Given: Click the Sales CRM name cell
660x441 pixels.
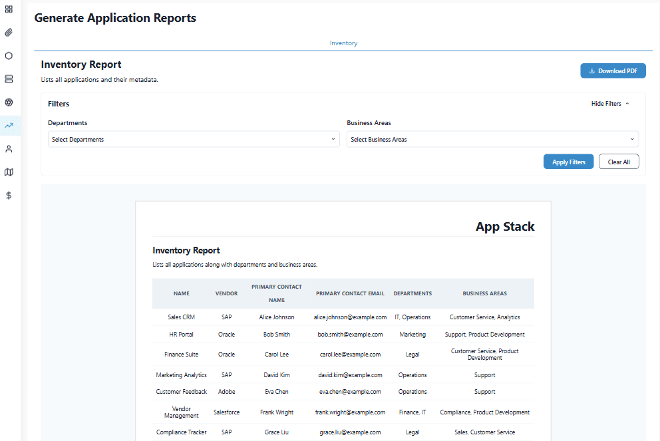Looking at the screenshot, I should (x=182, y=317).
